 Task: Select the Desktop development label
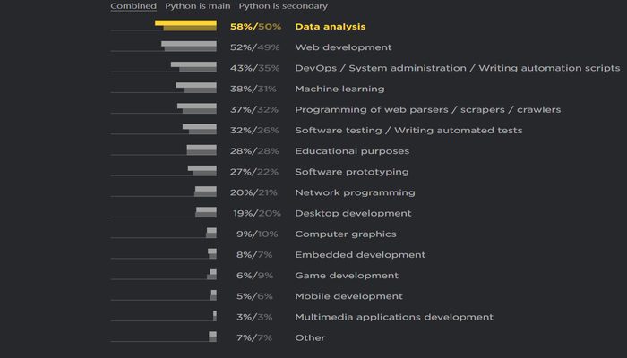point(353,213)
